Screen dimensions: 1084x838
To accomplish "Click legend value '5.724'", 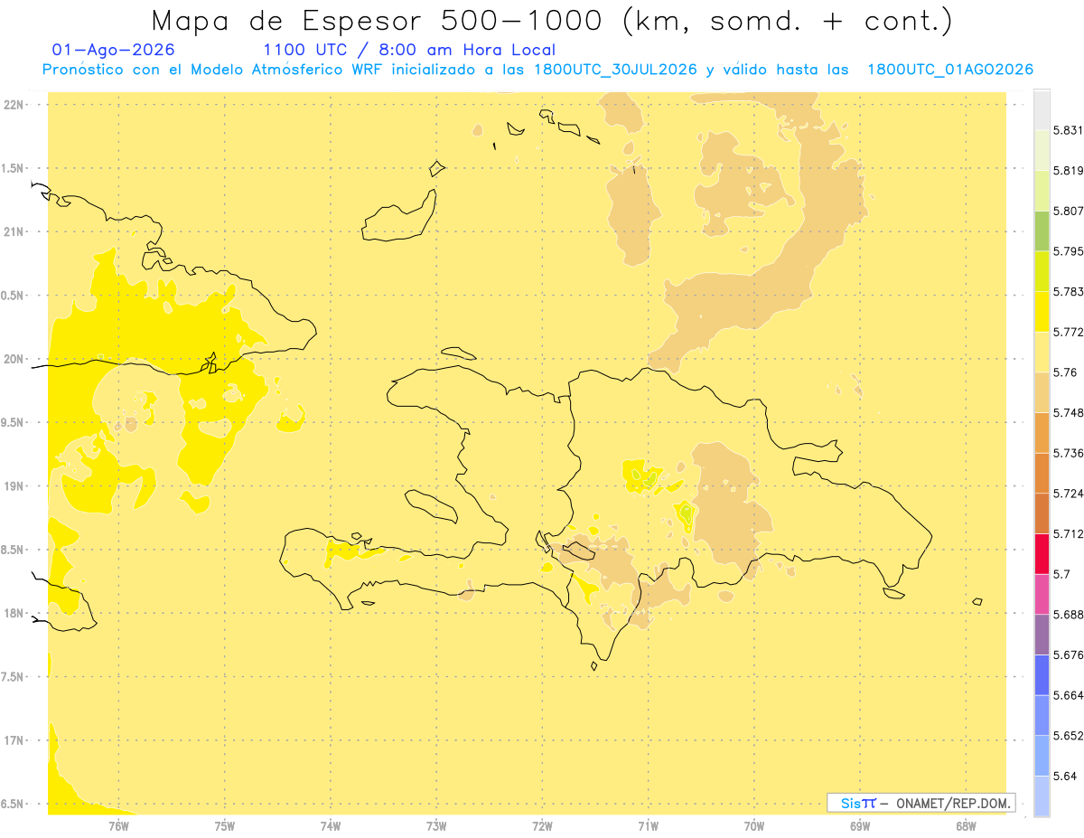I will click(x=1069, y=493).
